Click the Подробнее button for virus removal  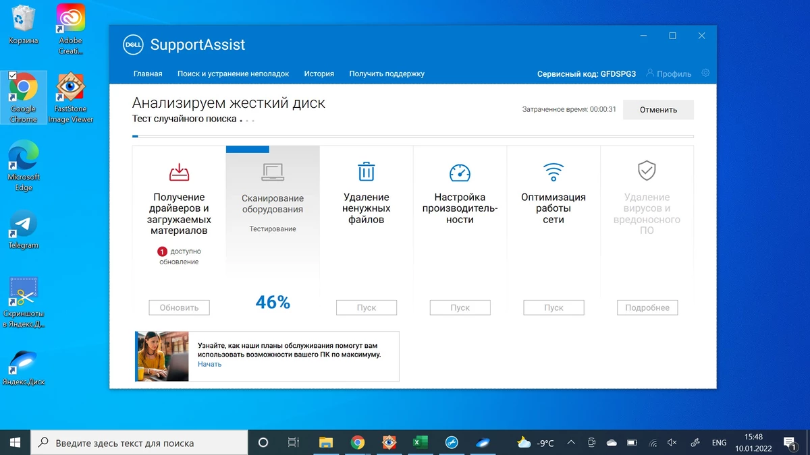(647, 307)
